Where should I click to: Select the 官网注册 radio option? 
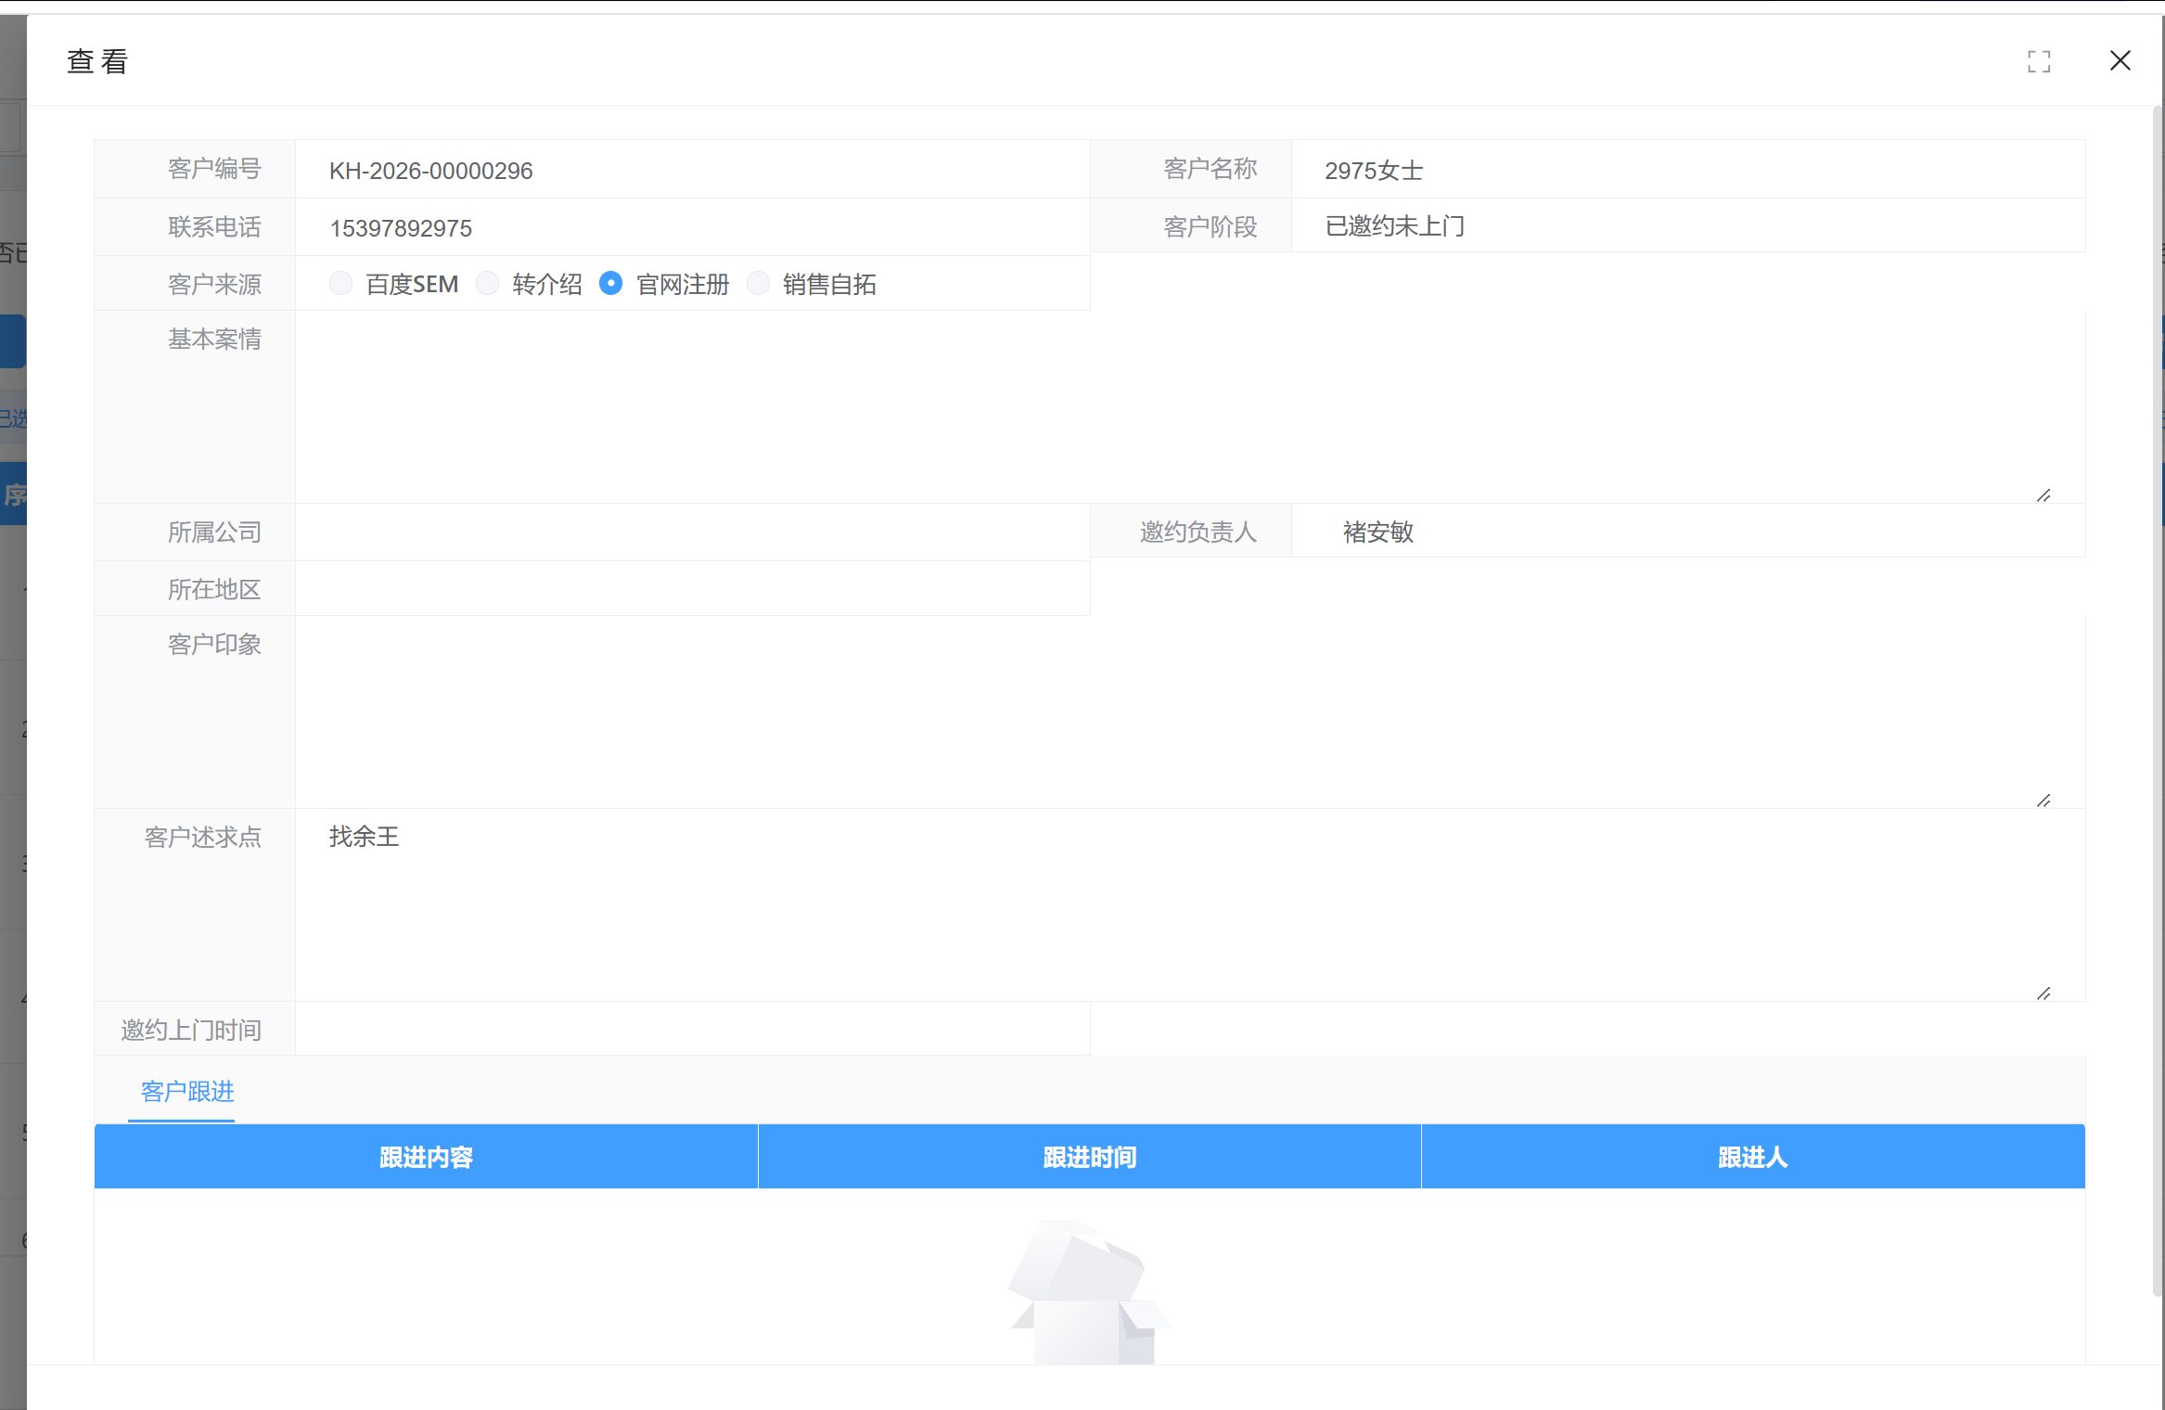point(610,284)
